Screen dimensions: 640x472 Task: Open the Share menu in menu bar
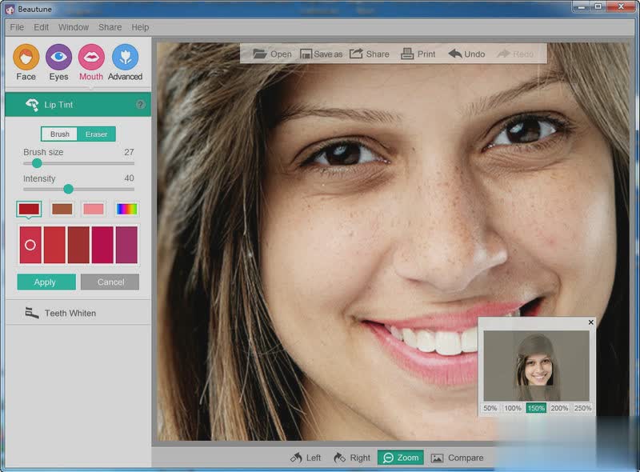tap(110, 27)
